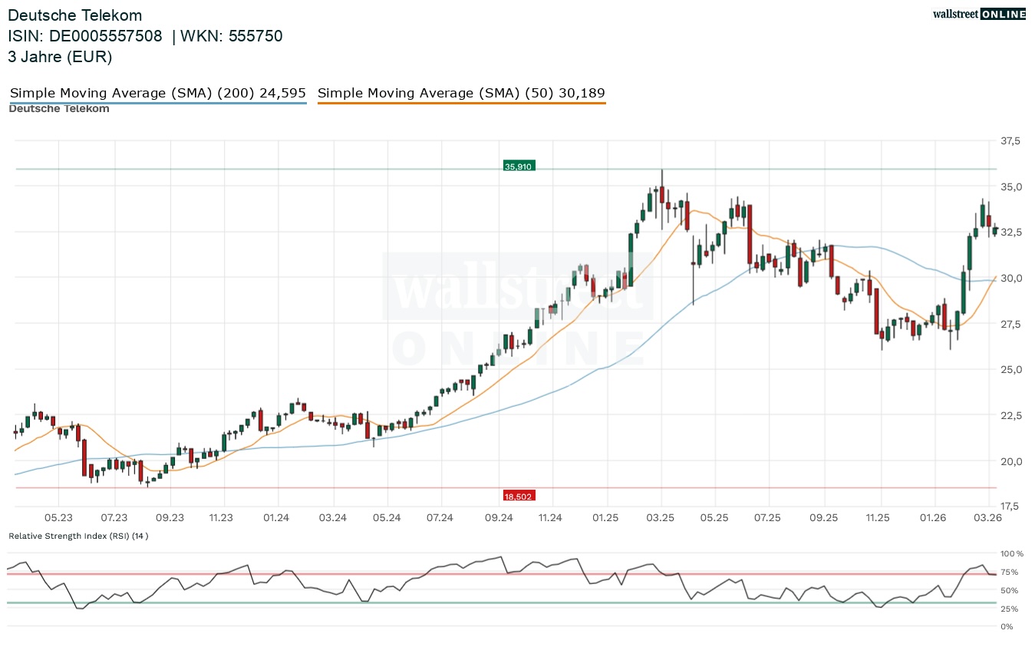The height and width of the screenshot is (647, 1035).
Task: Click the 30,0 price axis label
Action: point(1010,279)
